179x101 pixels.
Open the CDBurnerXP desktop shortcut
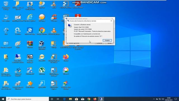30,71
